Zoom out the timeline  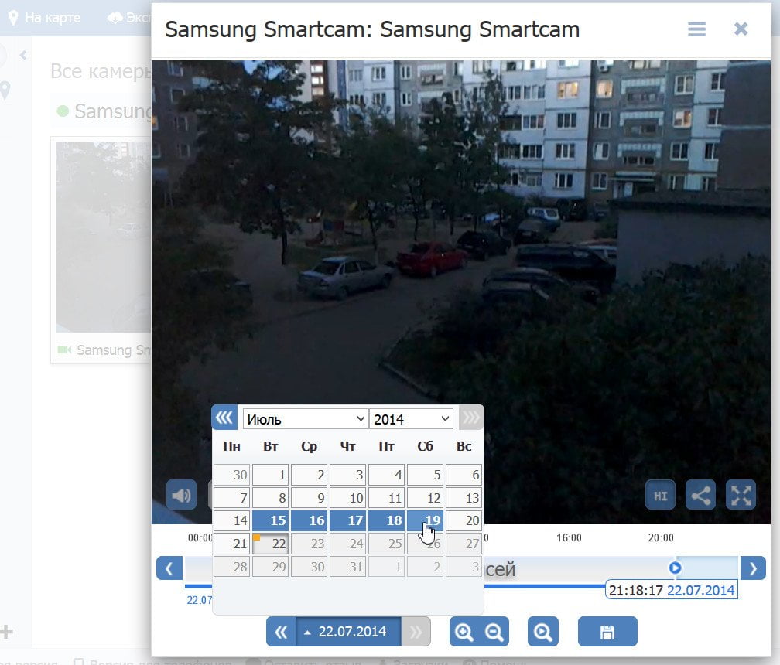(x=494, y=632)
